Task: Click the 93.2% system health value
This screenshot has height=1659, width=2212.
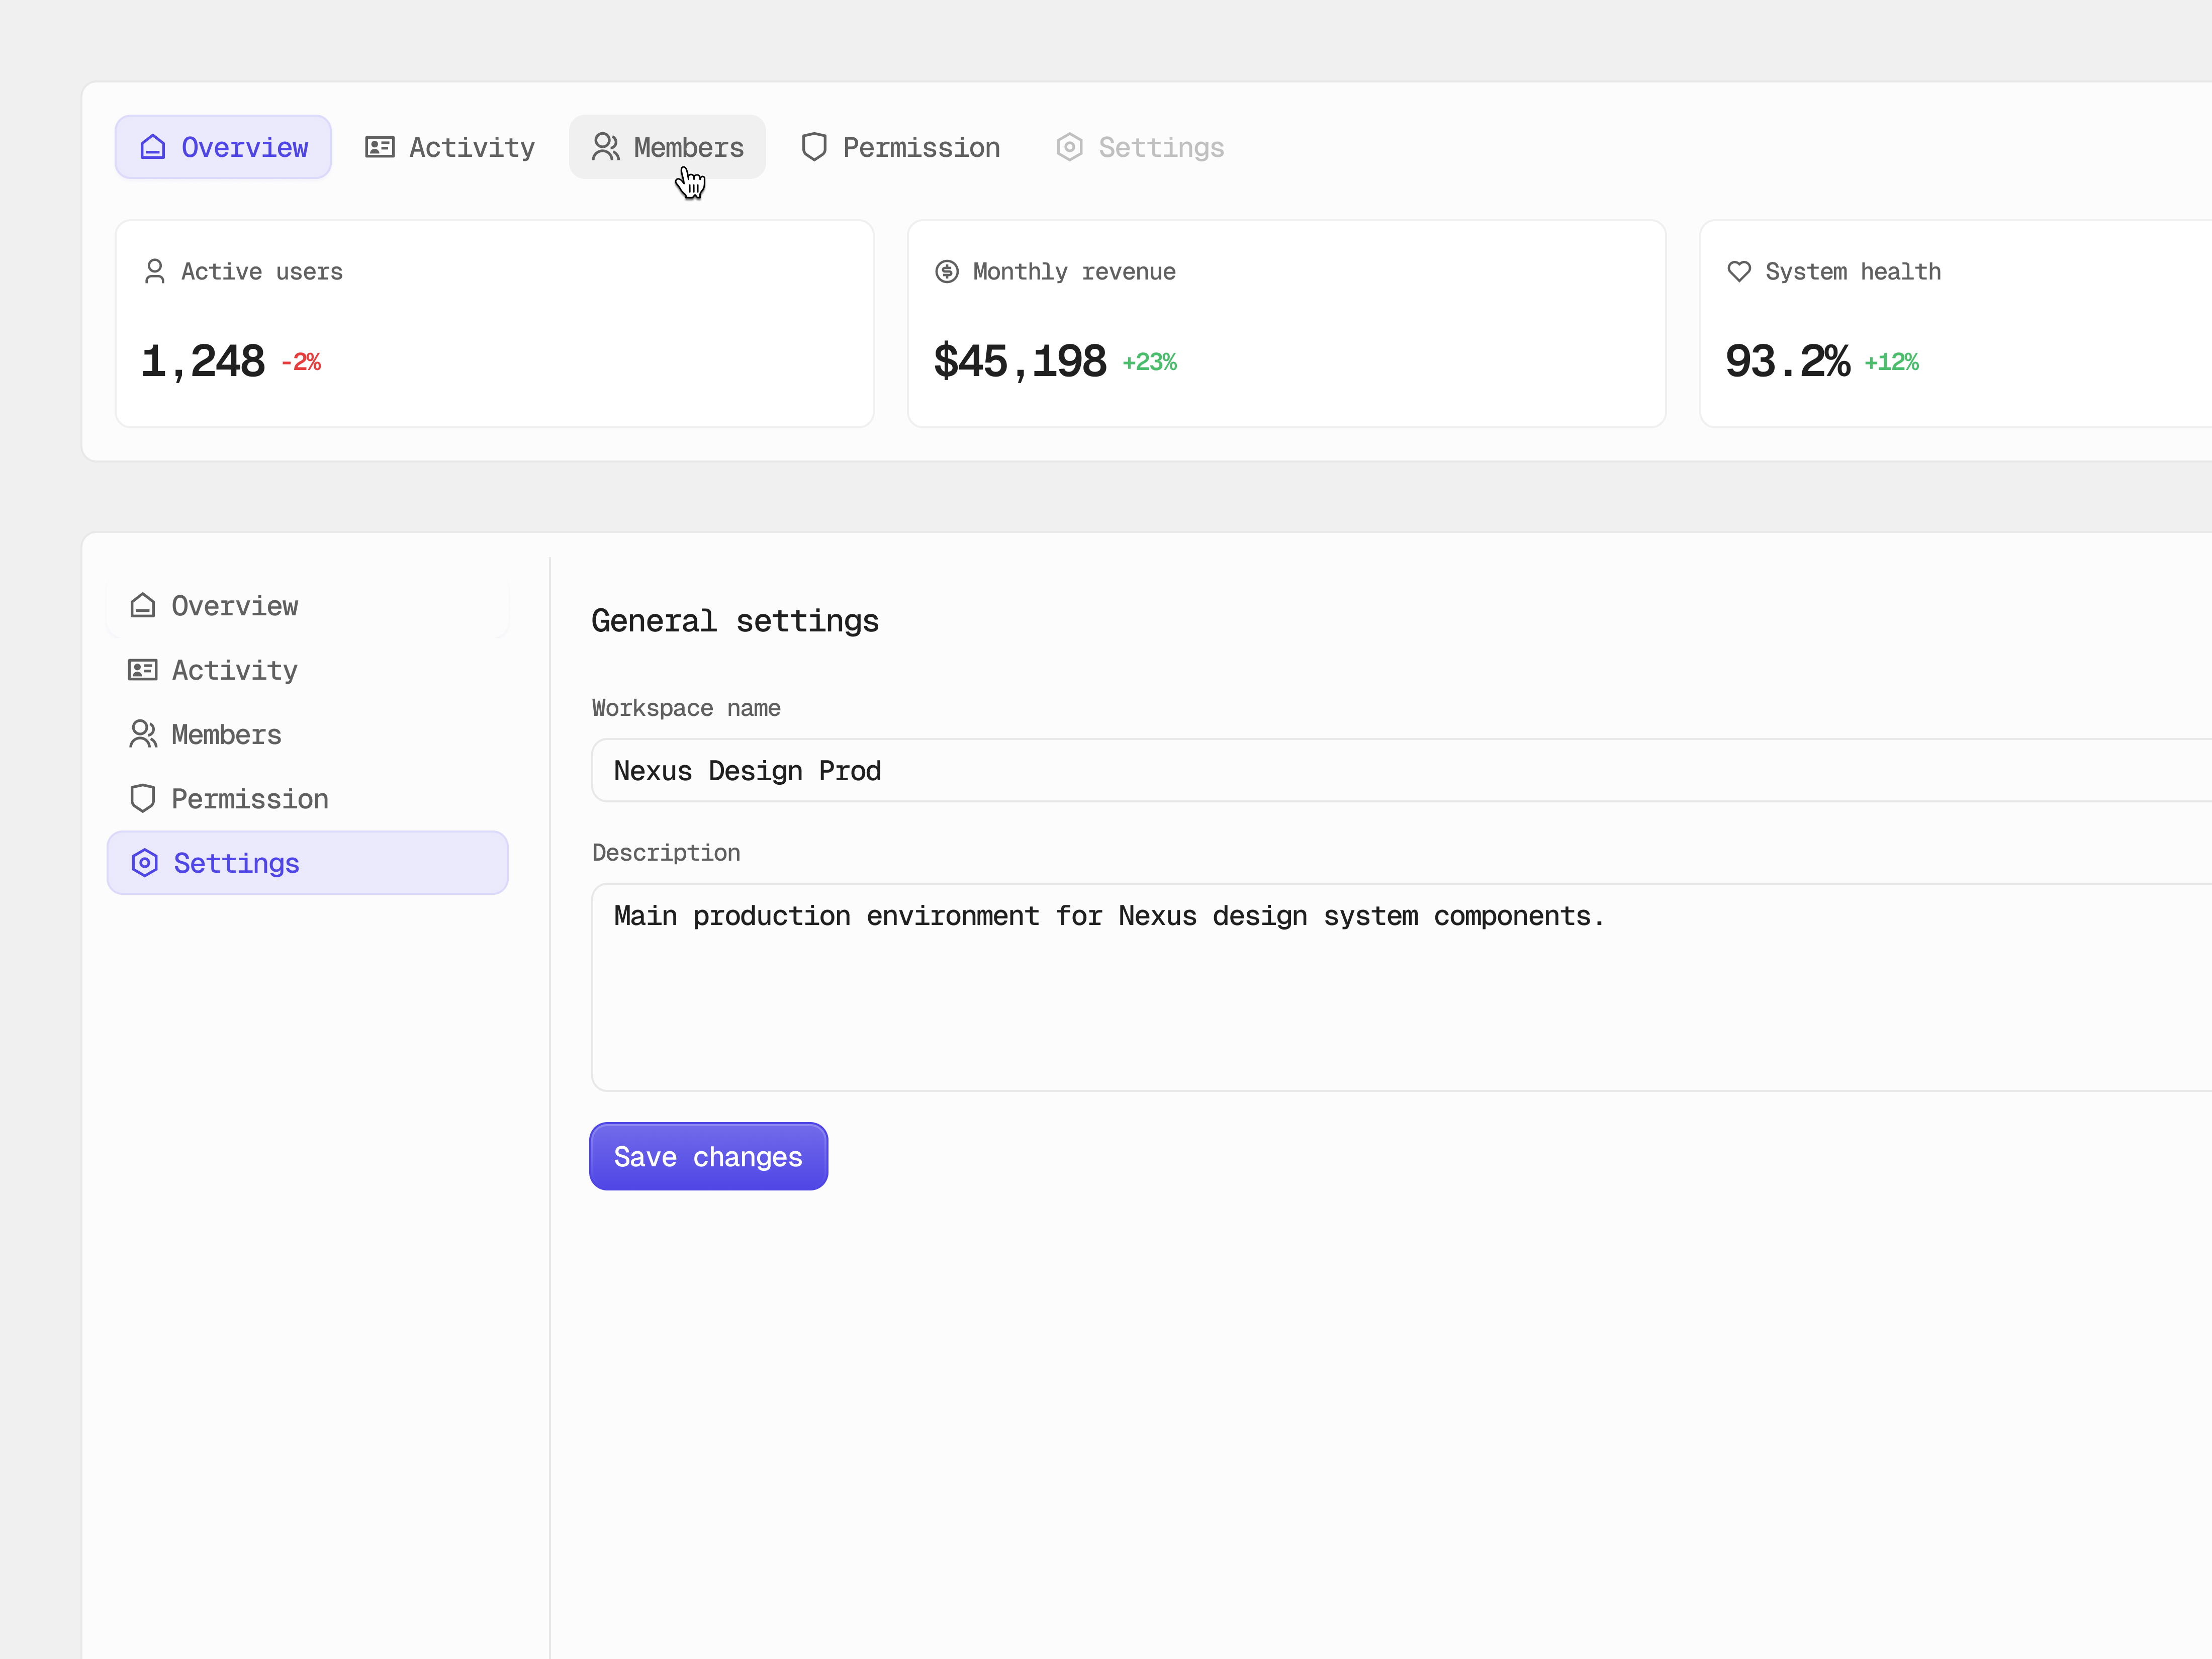Action: coord(1788,361)
